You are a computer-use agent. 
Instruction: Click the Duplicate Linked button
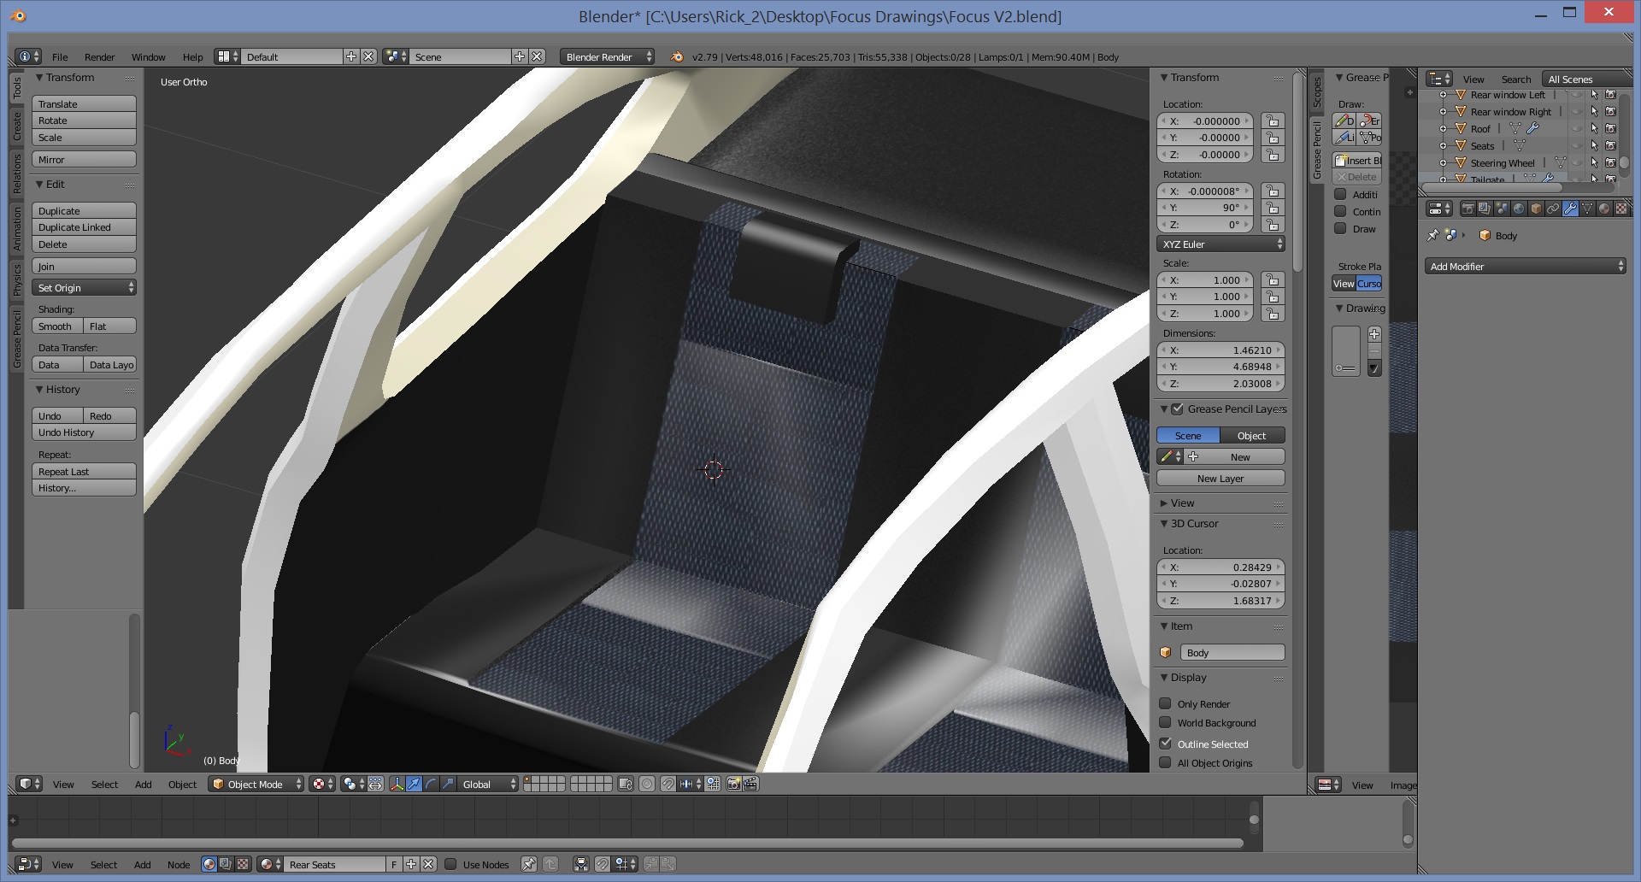point(84,227)
